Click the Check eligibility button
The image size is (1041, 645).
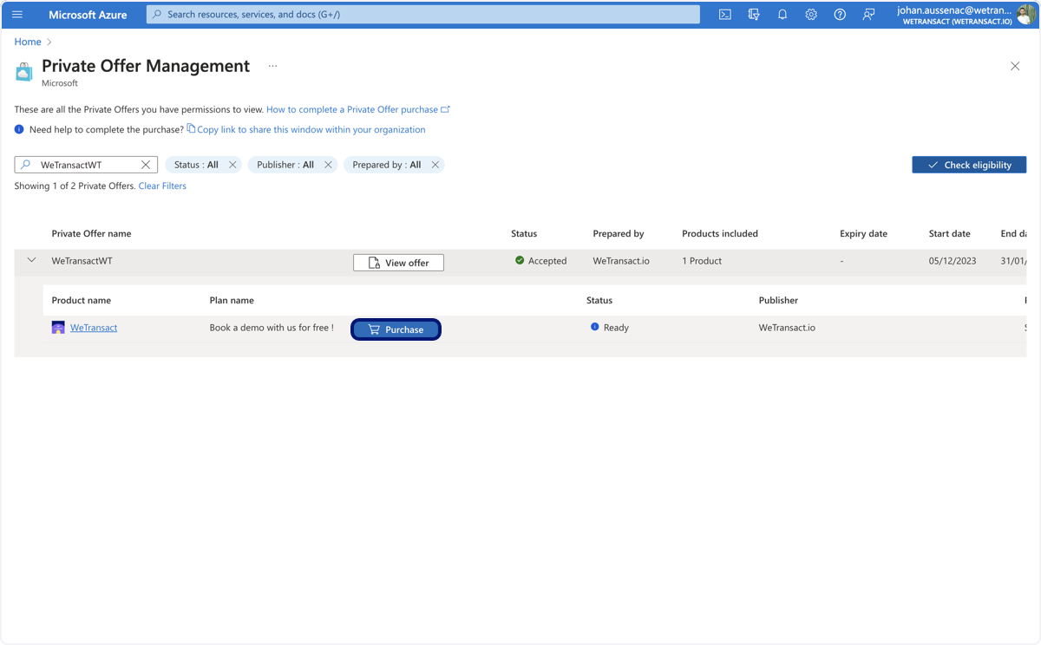click(x=969, y=165)
